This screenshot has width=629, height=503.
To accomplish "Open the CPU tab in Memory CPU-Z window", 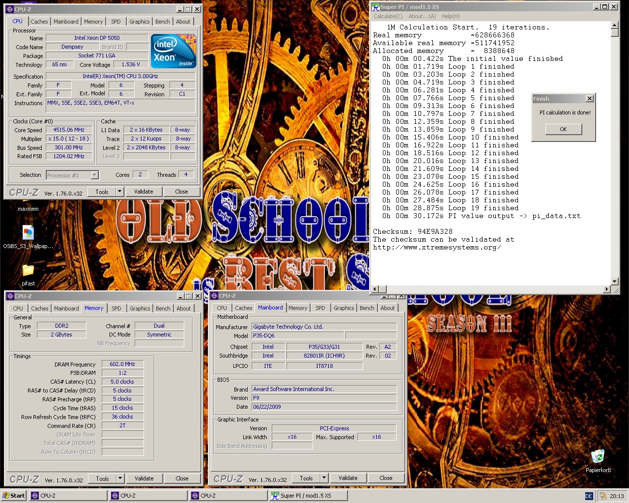I will coord(18,308).
